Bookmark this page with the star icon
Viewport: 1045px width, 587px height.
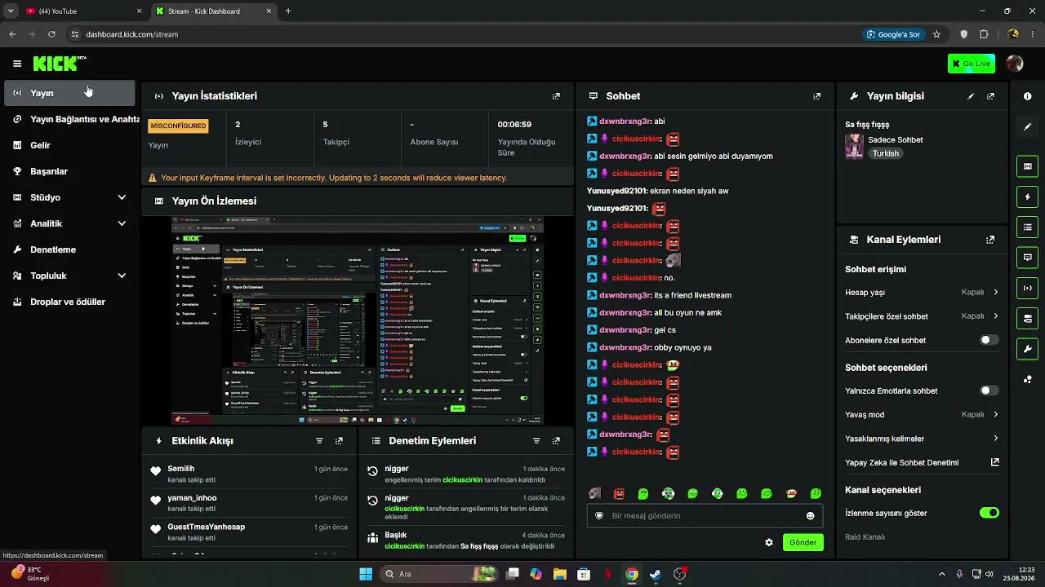point(936,34)
